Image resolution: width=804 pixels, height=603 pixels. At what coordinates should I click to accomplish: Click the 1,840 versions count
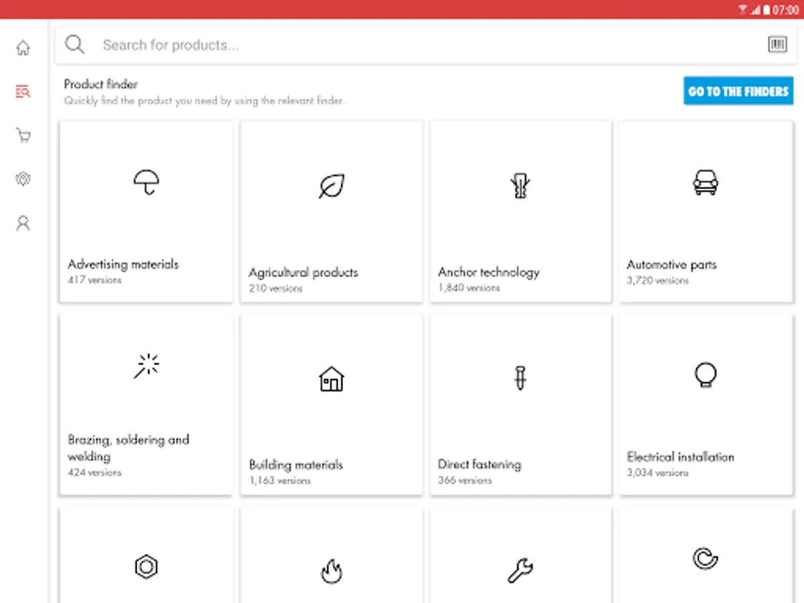point(469,288)
